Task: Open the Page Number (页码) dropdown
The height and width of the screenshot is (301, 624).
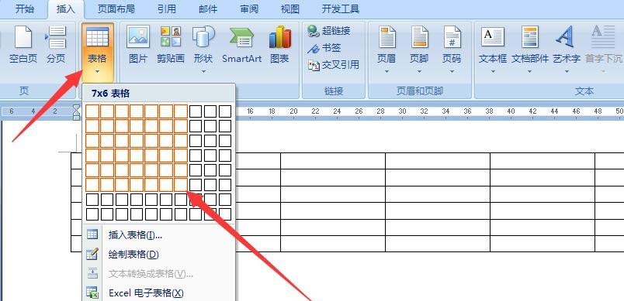Action: click(452, 50)
